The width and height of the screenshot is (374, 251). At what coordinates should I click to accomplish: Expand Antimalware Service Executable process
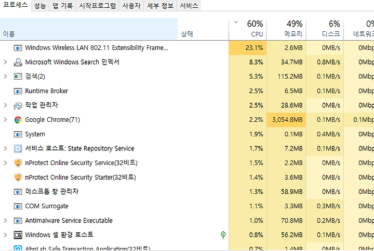pyautogui.click(x=6, y=220)
